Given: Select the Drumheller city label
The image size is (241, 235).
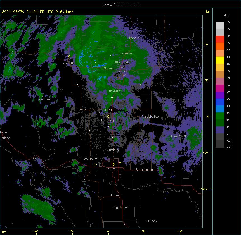Looking at the screenshot, I should point(178,136).
